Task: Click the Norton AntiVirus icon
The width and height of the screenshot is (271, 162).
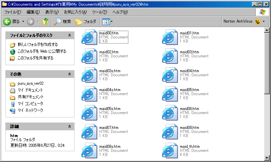Action: click(x=257, y=22)
